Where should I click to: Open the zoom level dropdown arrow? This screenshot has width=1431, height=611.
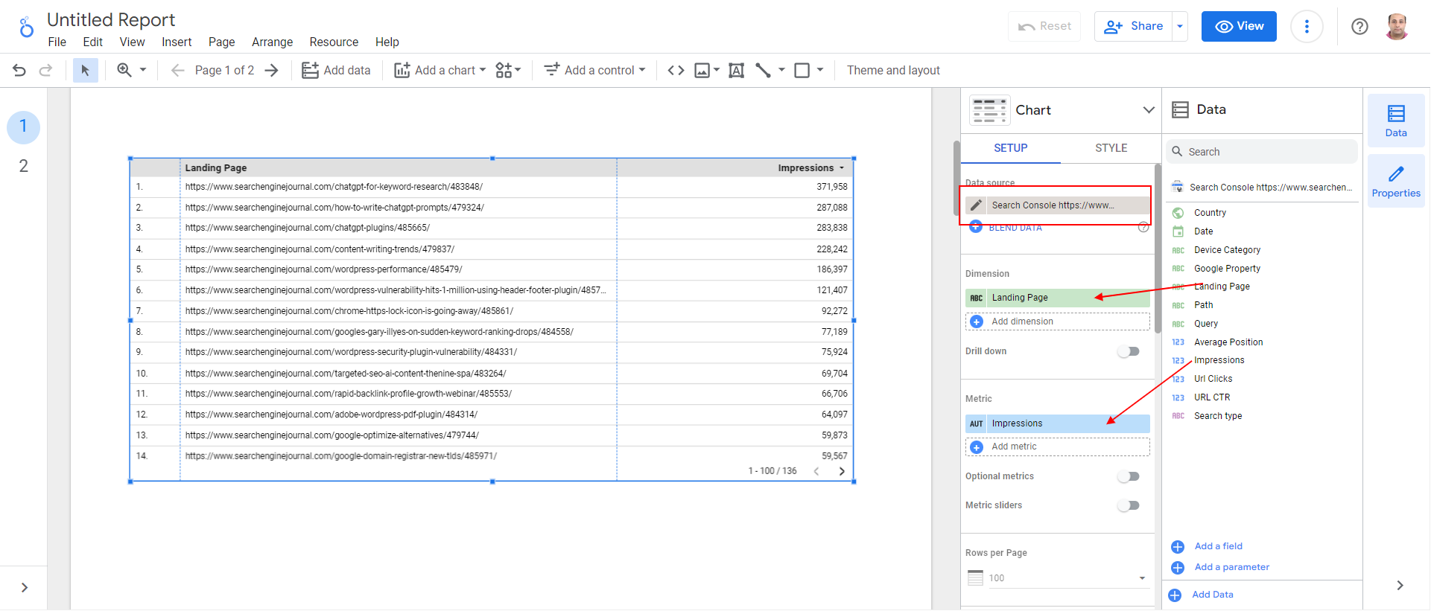coord(143,70)
